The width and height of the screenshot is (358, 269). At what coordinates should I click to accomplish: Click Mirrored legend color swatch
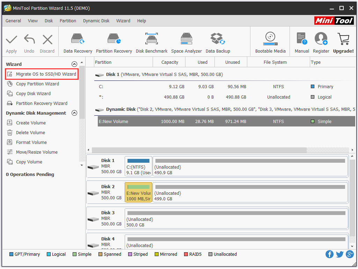(x=156, y=254)
